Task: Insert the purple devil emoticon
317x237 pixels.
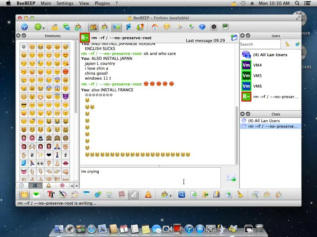Action: 66,96
